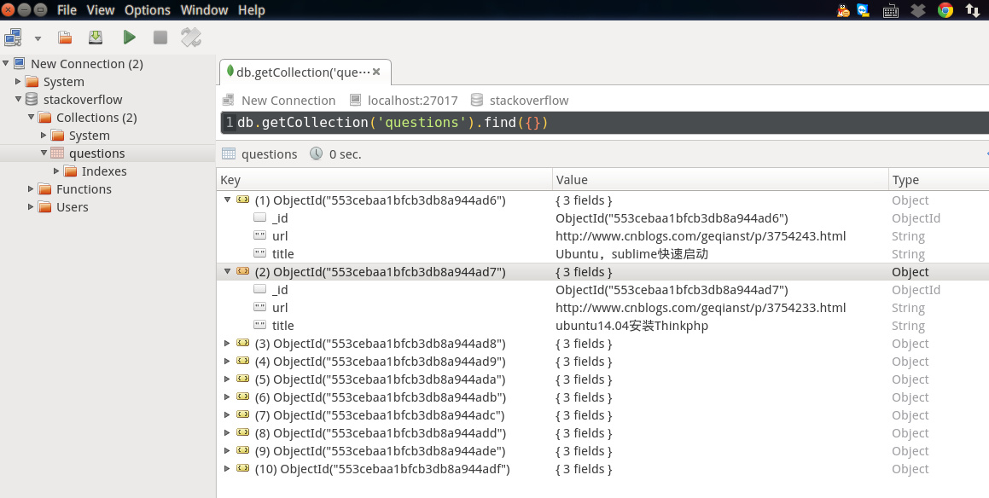Viewport: 989px width, 498px height.
Task: Expand document (6) ending in adb
Action: coord(227,397)
